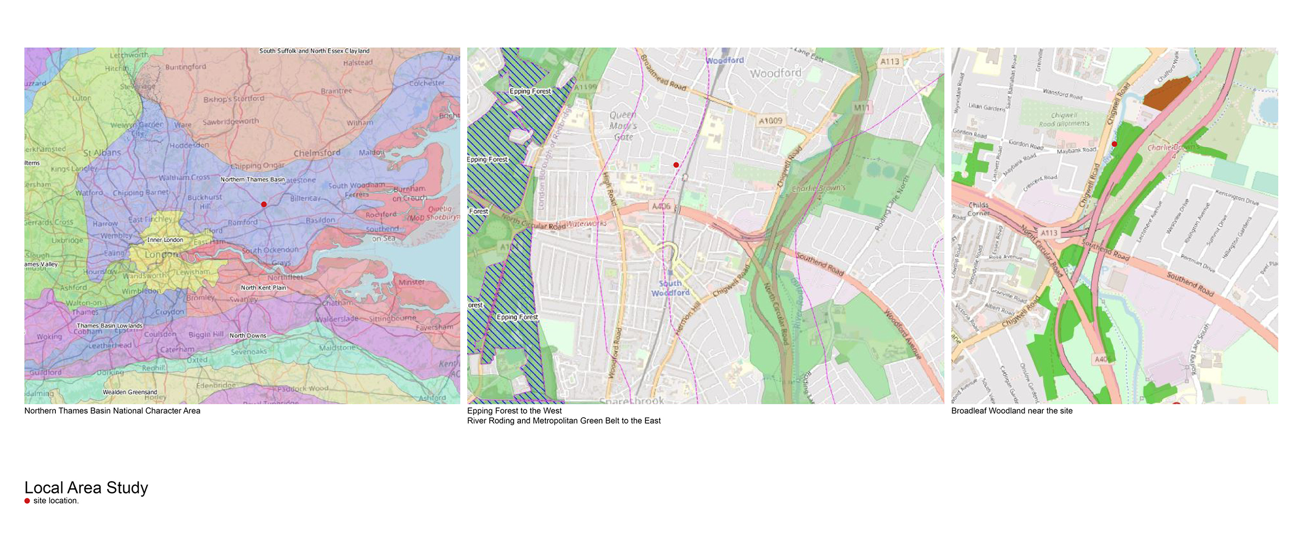Select the 'Broadleaf Woodland near the site' caption
Image resolution: width=1303 pixels, height=535 pixels.
click(1011, 411)
